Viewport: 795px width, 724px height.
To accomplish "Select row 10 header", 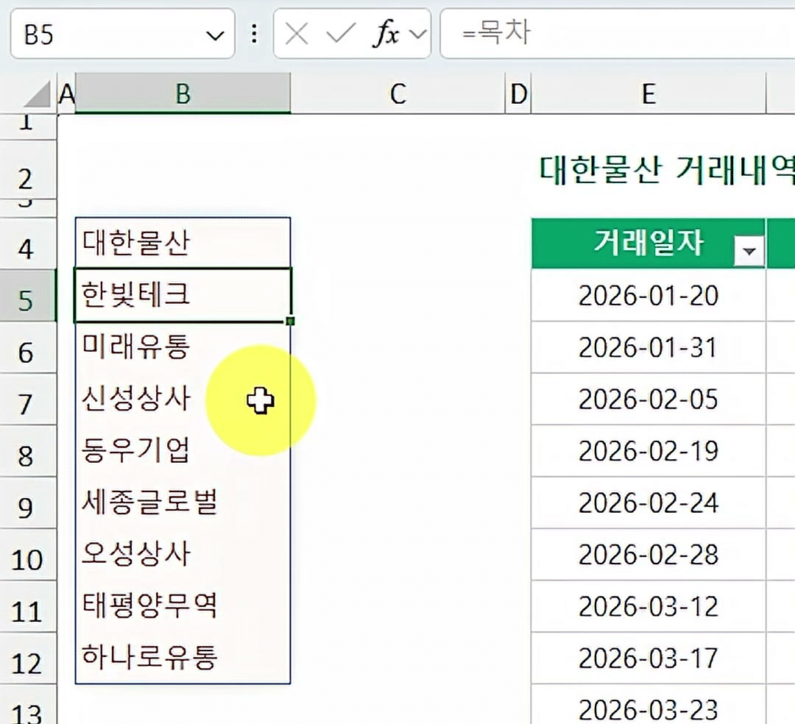I will [28, 554].
